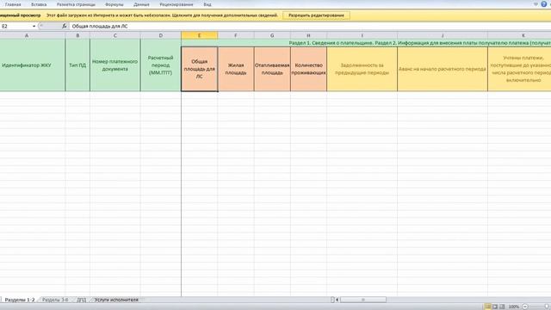Click the zoom slider track
Viewport: 551px width, 310px height.
[x=540, y=307]
